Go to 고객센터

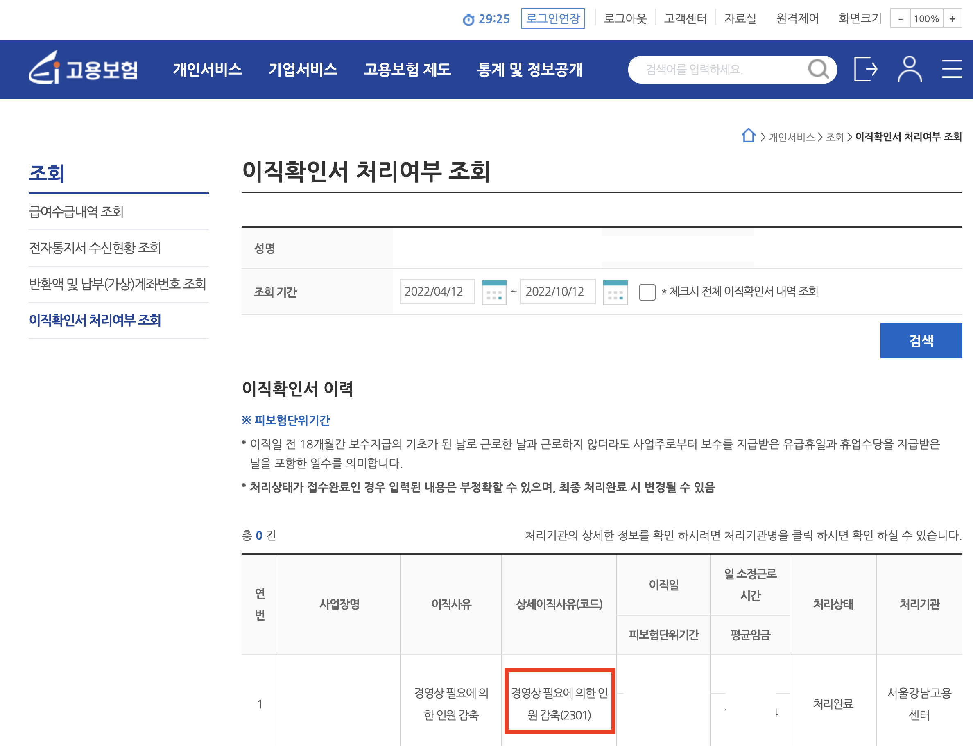pyautogui.click(x=685, y=18)
